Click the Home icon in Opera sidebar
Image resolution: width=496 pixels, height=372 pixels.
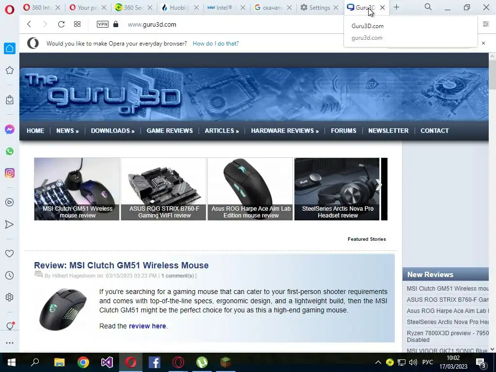[10, 48]
